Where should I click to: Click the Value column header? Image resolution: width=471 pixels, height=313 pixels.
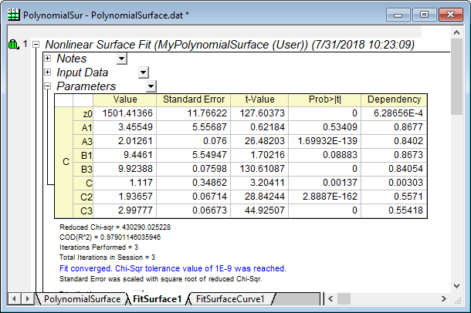(124, 100)
